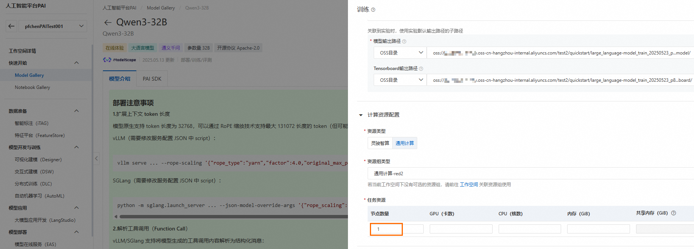Viewport: 694px width, 249px height.
Task: Click the 通义千问 tag
Action: click(171, 48)
